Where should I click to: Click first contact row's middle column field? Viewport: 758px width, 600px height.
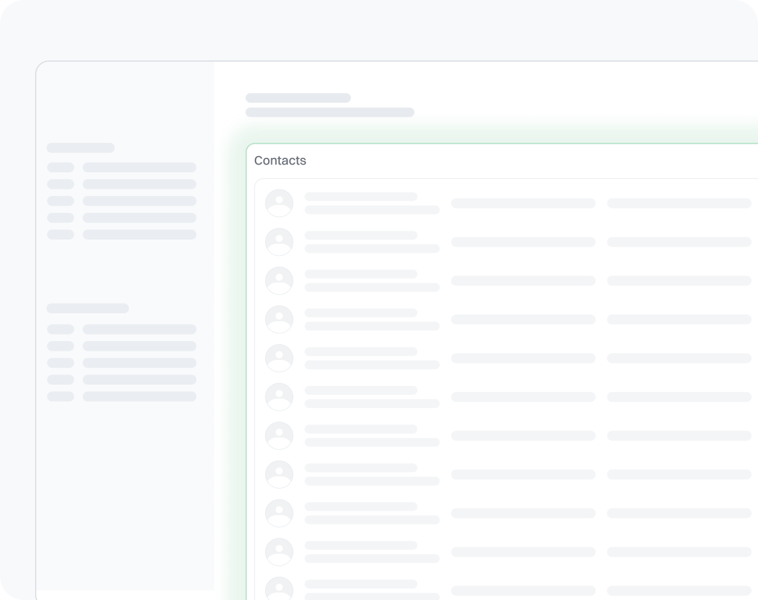(523, 203)
